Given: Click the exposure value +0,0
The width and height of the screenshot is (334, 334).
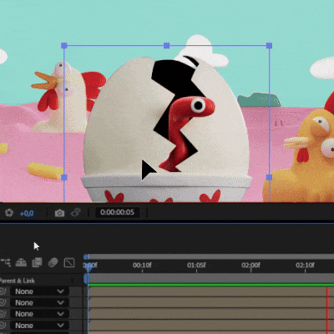Looking at the screenshot, I should (27, 214).
